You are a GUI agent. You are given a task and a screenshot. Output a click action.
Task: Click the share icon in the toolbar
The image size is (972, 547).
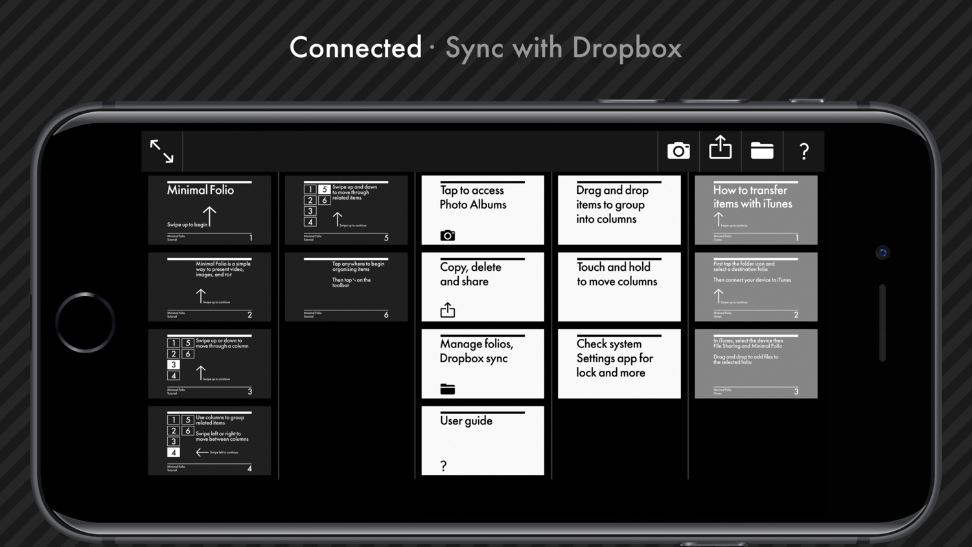pyautogui.click(x=720, y=148)
